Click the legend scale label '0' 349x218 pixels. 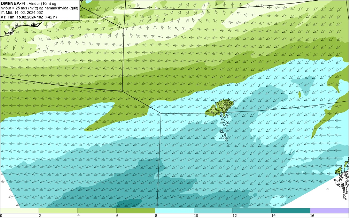(x=1, y=216)
